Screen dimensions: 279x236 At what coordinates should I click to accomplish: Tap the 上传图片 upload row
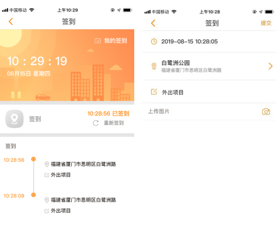coord(209,112)
